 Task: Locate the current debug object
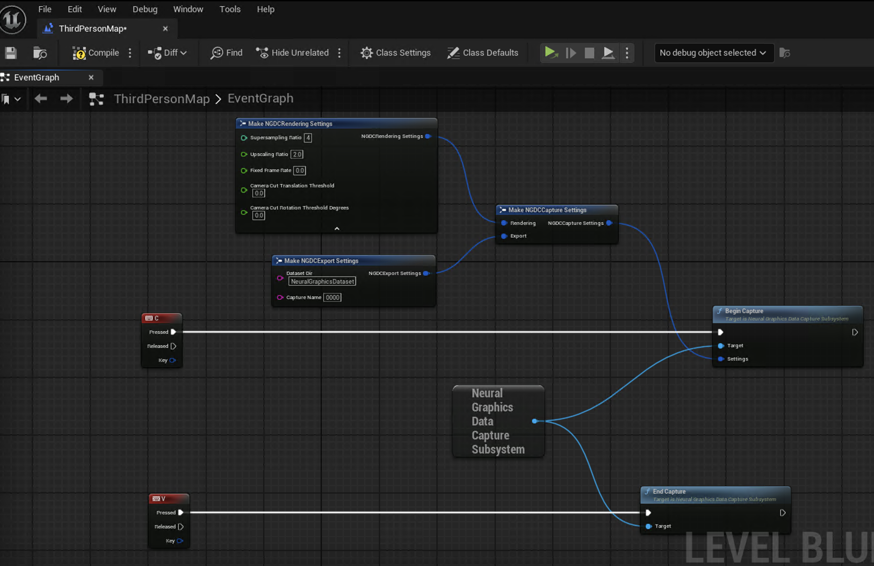point(785,53)
